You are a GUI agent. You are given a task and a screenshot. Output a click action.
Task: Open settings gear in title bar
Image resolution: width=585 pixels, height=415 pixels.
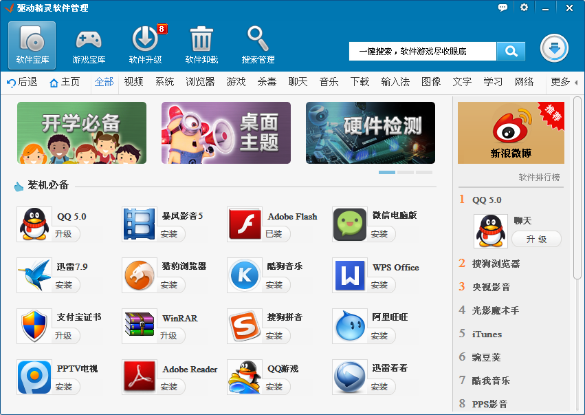pyautogui.click(x=525, y=8)
